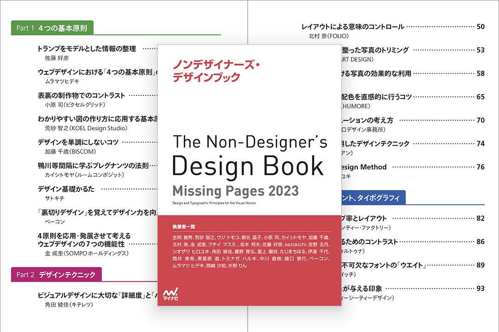Screen dimensions: 499x332
Task: Open the entry starting "ウェブデザインにおける「4つの基本原則」"
Action: [97, 72]
